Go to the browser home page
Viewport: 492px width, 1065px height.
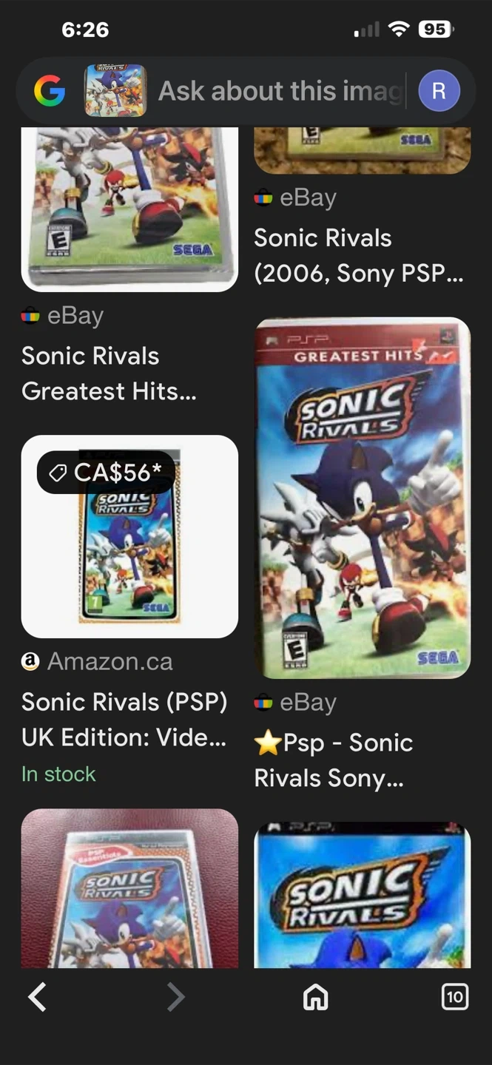(x=316, y=998)
